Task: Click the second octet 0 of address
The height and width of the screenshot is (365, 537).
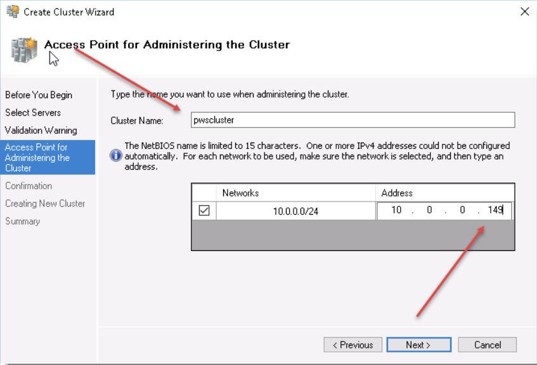Action: pyautogui.click(x=429, y=210)
